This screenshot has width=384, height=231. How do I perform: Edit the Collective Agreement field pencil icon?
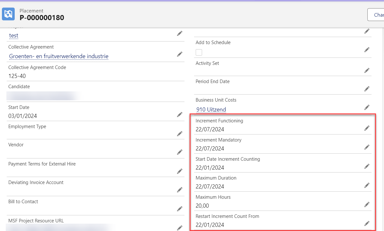(x=180, y=54)
